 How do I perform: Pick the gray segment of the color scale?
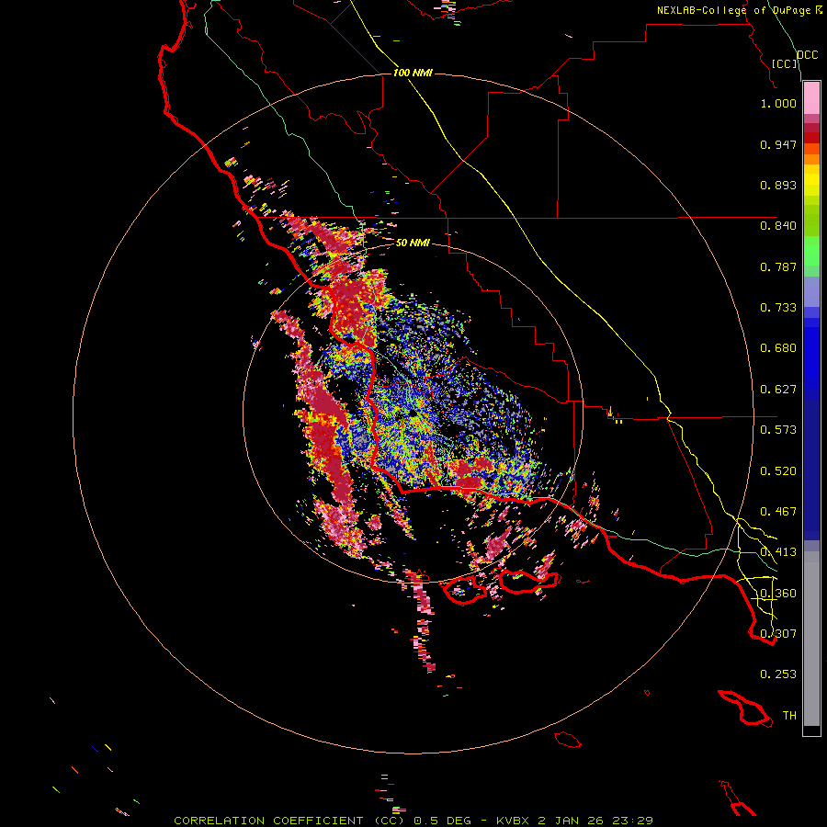[811, 639]
